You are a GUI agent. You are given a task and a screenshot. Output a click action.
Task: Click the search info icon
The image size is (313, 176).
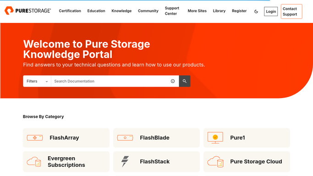[x=173, y=81]
